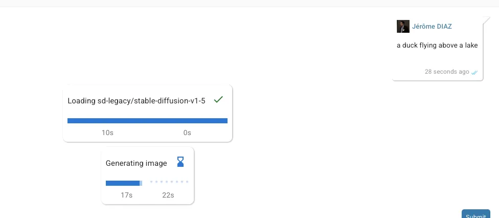Click the 17s elapsed time under Generating image
This screenshot has height=218, width=499.
(126, 195)
